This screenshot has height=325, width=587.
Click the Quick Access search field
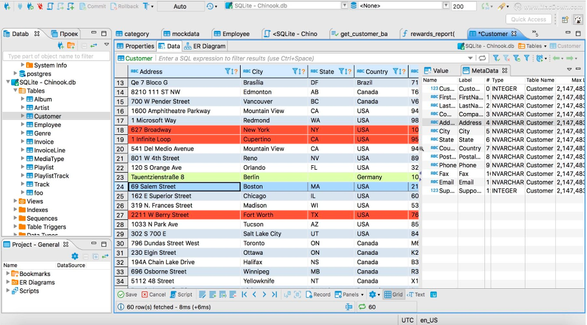[528, 19]
